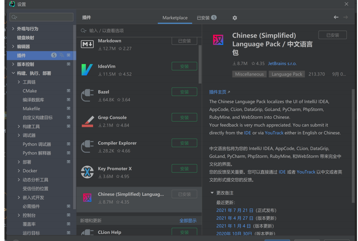Expand the Docker tree node

[19, 170]
